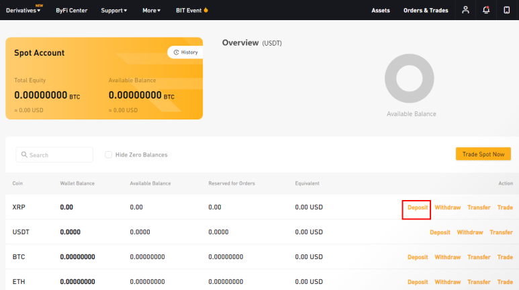Image resolution: width=519 pixels, height=290 pixels.
Task: Click Transfer for XRP
Action: (479, 207)
